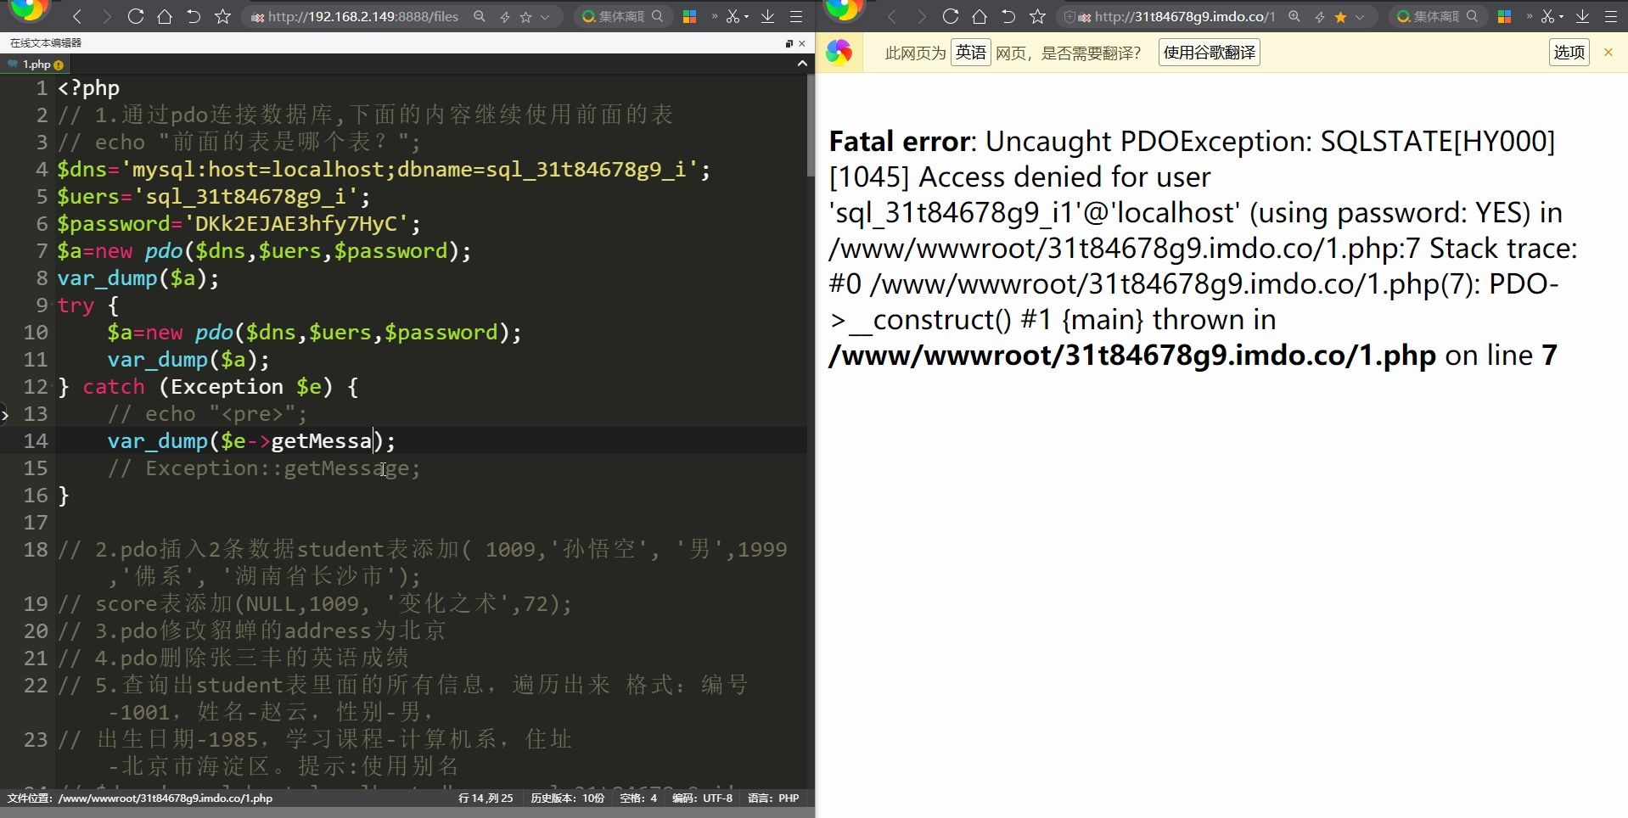Click the zoom magnifier in the left address bar

tap(480, 16)
